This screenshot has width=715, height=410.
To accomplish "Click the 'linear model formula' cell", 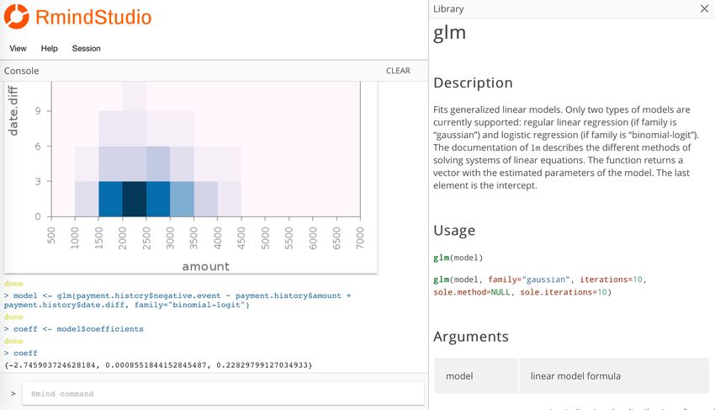I will (x=614, y=375).
